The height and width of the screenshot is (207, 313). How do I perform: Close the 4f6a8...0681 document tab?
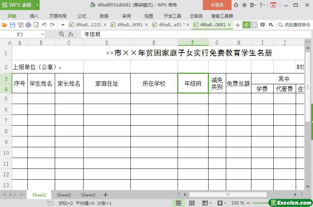pos(229,25)
